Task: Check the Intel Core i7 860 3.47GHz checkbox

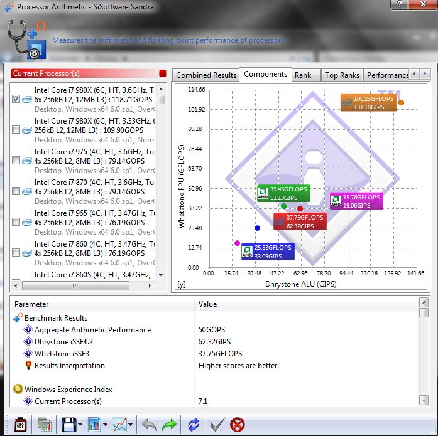Action: pyautogui.click(x=16, y=253)
